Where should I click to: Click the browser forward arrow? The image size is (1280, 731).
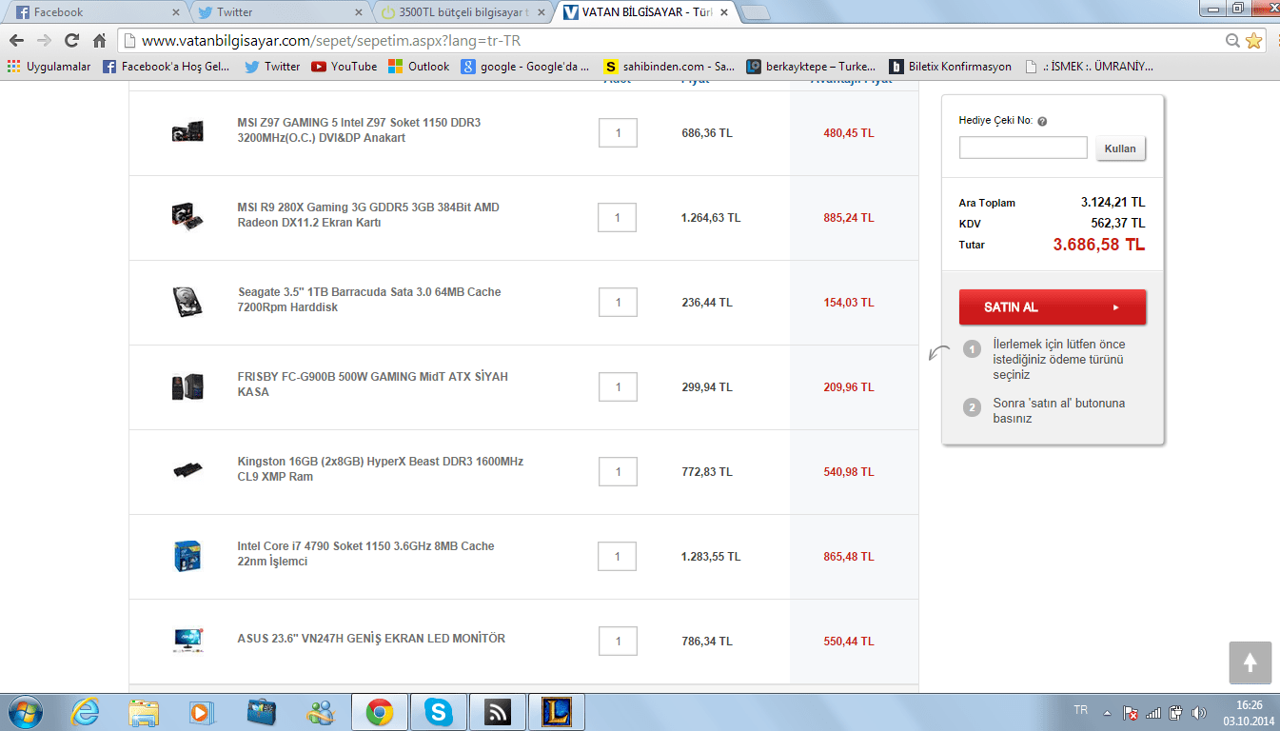pos(44,41)
